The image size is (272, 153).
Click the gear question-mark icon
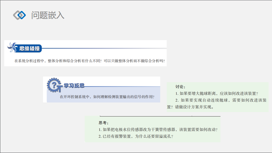tap(53, 85)
